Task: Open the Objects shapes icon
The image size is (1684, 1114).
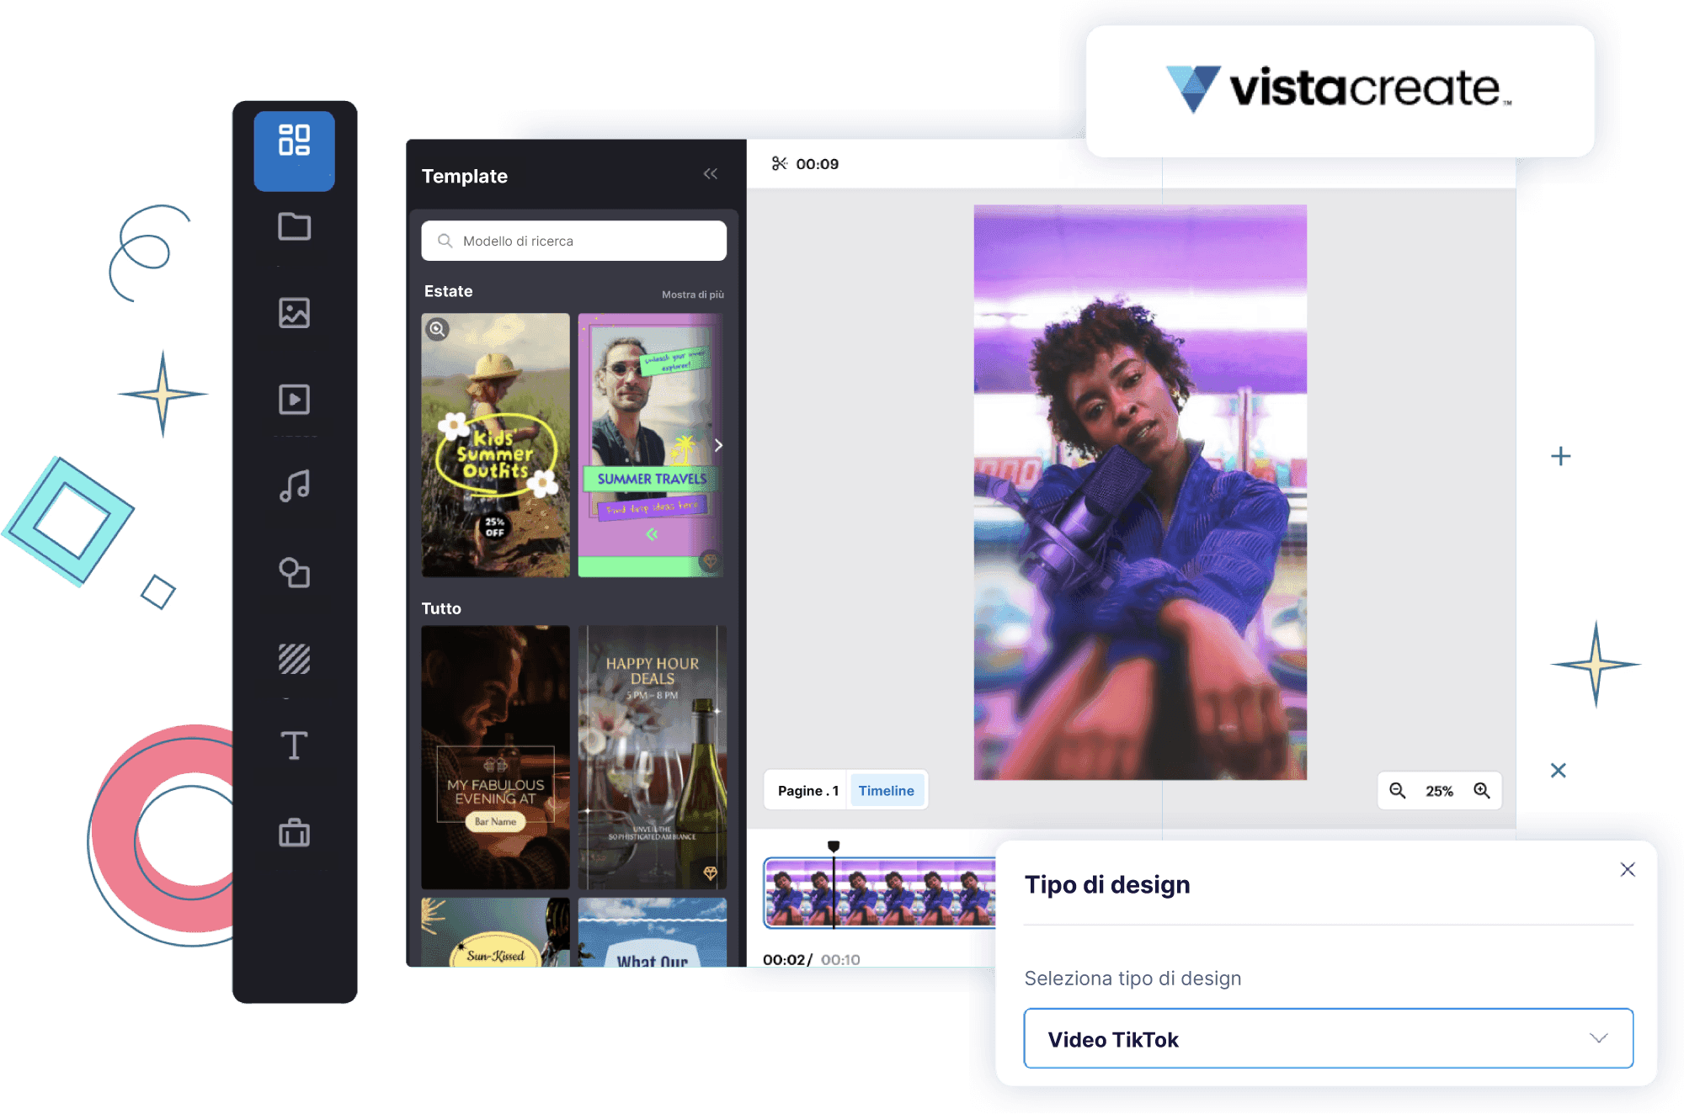Action: (x=294, y=572)
